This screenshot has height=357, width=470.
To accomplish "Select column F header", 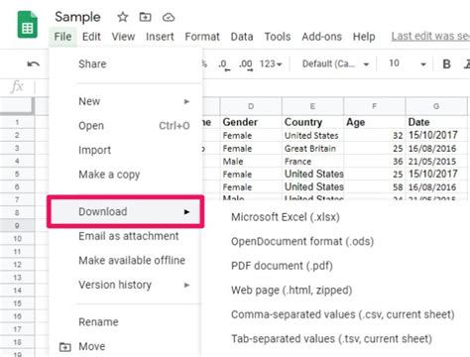I will tap(375, 106).
